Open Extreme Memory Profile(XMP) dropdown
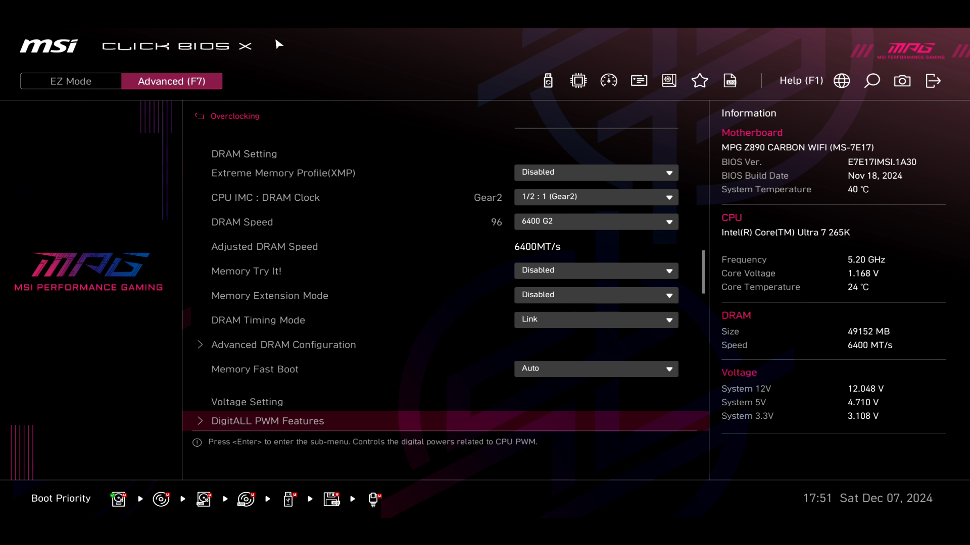The width and height of the screenshot is (970, 545). point(596,173)
